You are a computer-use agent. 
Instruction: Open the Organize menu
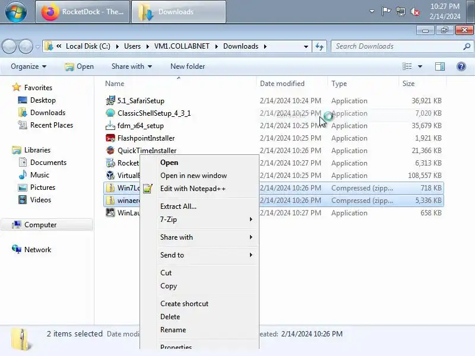point(28,66)
